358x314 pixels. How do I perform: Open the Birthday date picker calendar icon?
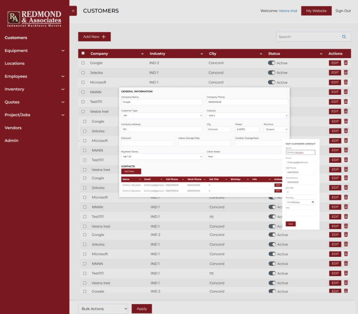pos(312,202)
